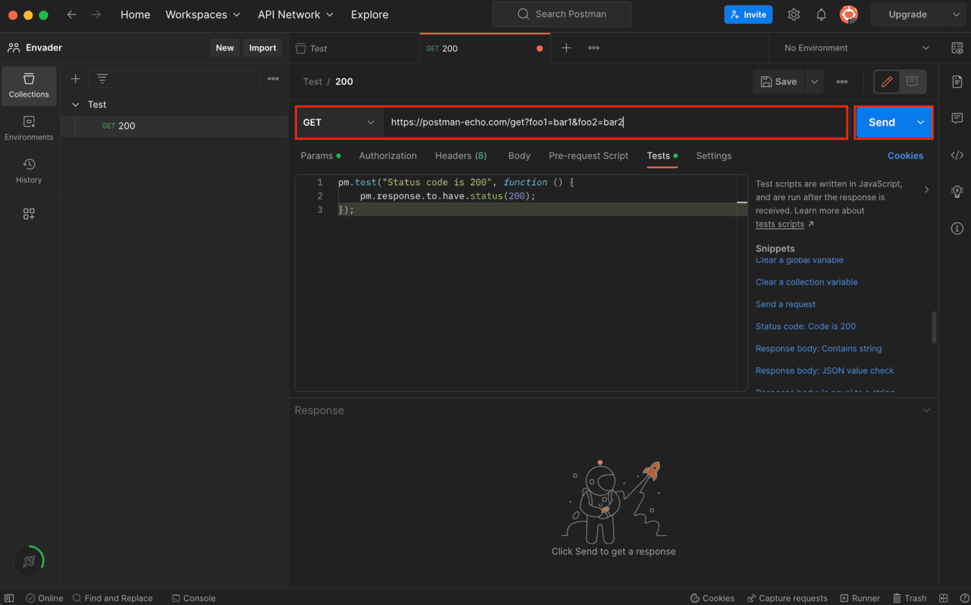Open the Environments sidebar panel
Screen dimensions: 971x605
click(x=29, y=128)
